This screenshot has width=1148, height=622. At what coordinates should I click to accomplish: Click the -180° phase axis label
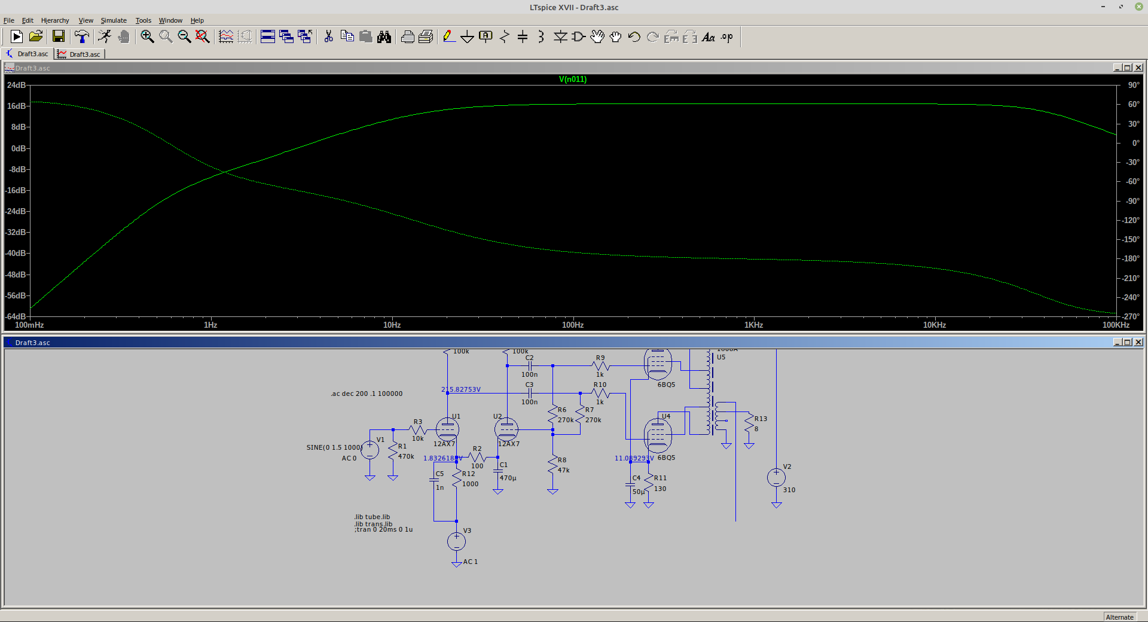1131,258
